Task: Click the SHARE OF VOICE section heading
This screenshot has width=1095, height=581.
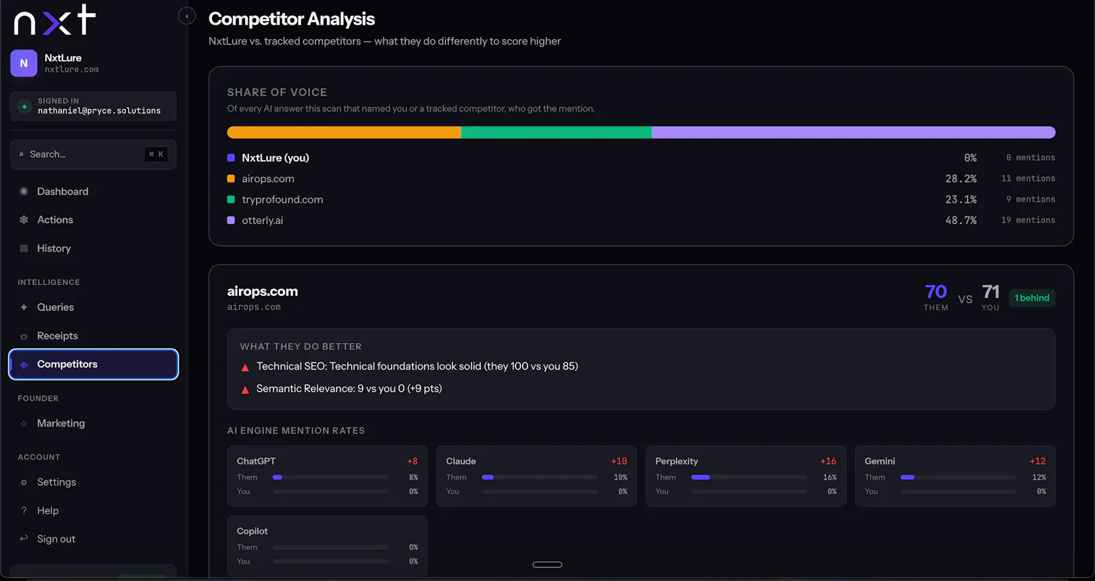Action: tap(277, 92)
